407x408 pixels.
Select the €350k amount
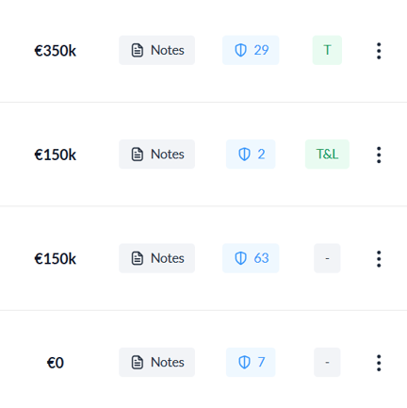(56, 51)
